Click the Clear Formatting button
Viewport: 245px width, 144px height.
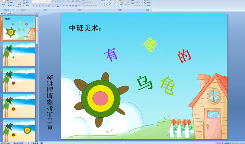point(59,1)
